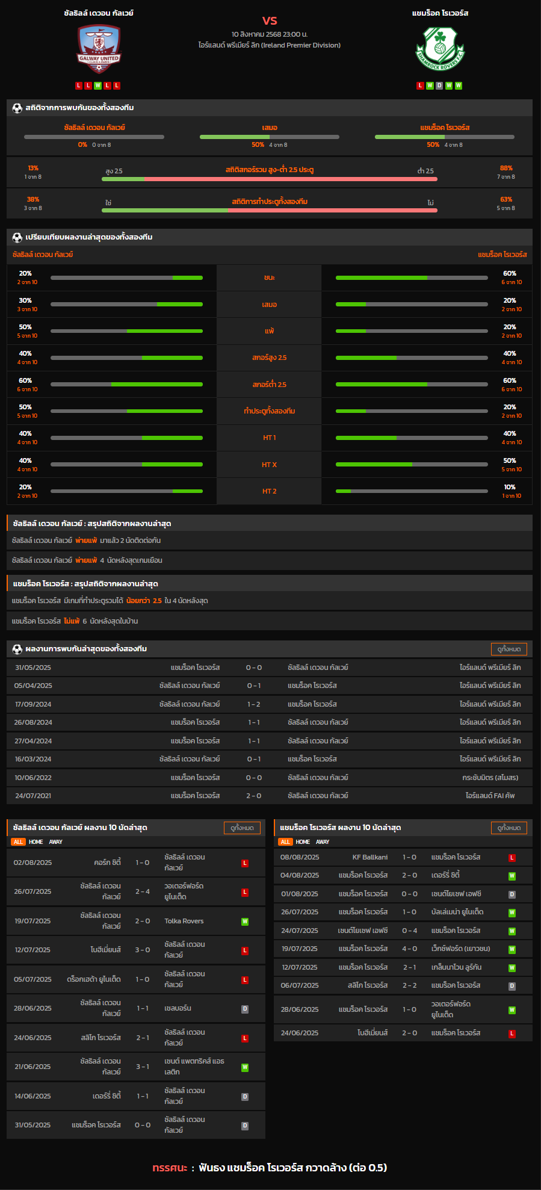
Task: Click W badge for Shamrock 19/07/2025 4-0 match
Action: click(512, 949)
